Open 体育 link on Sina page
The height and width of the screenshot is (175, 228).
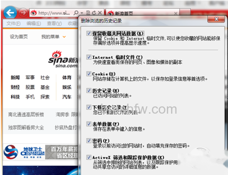pyautogui.click(x=67, y=78)
